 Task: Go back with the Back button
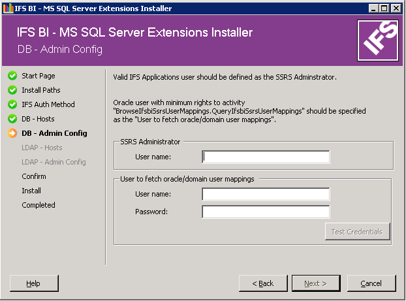point(263,283)
